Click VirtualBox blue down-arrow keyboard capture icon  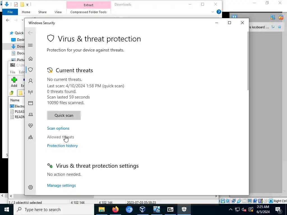271,201
